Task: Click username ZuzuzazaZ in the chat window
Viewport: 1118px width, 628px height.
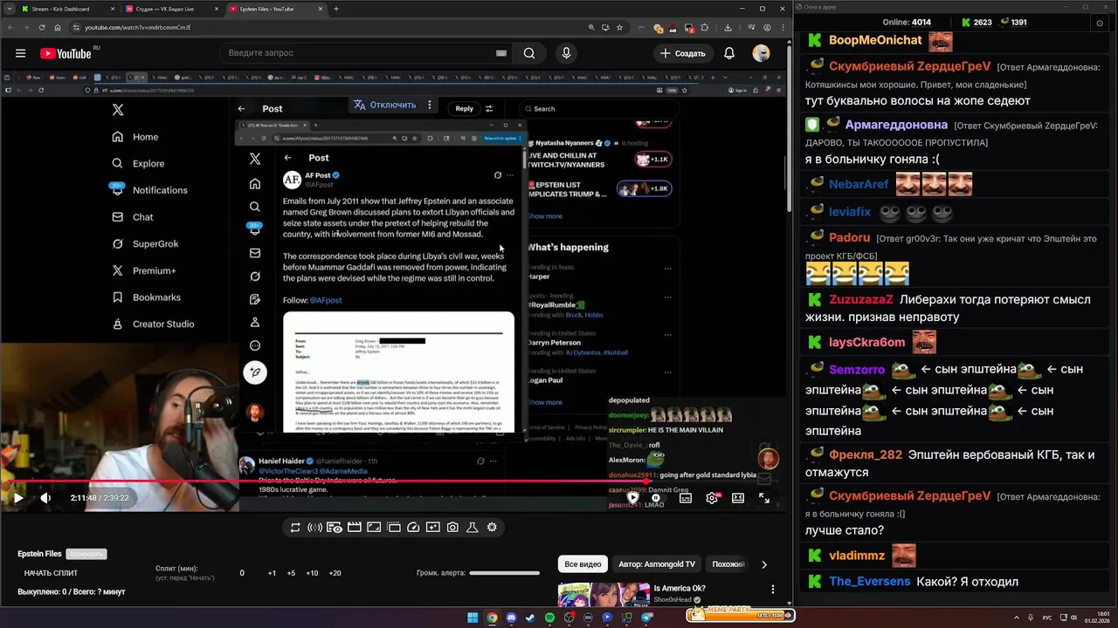Action: click(861, 299)
